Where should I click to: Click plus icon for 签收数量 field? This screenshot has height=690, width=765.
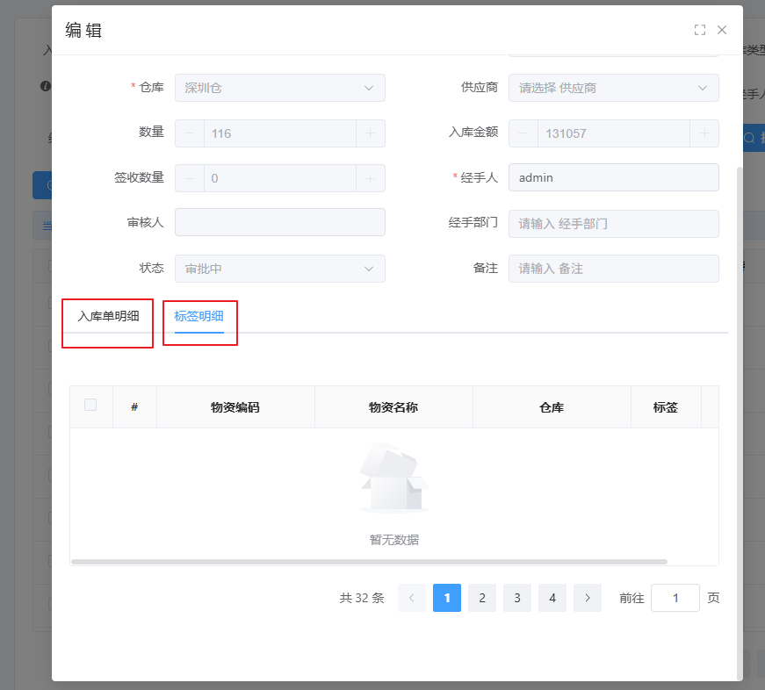point(370,178)
